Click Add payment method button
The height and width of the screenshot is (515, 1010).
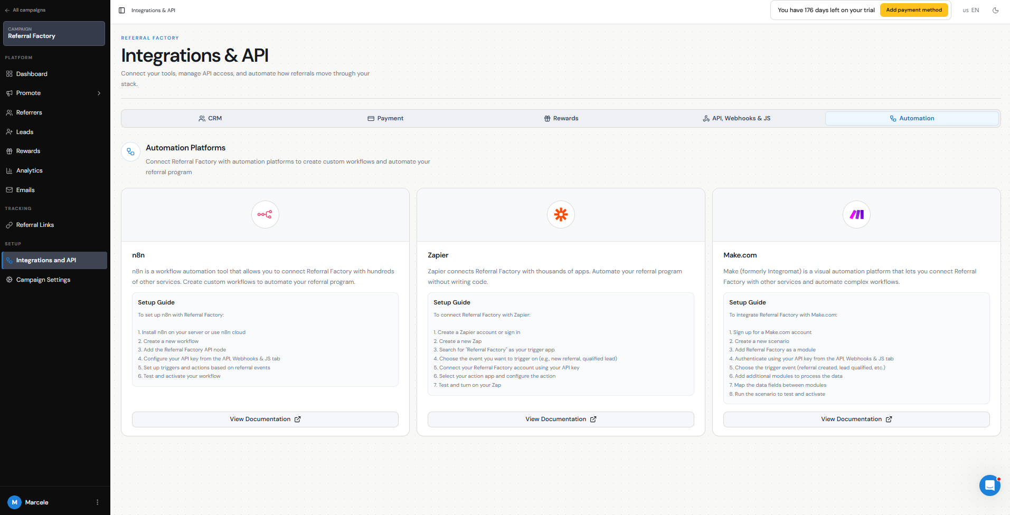pos(914,10)
